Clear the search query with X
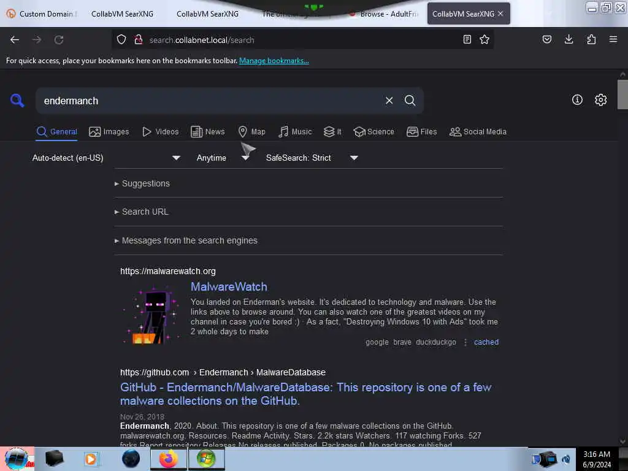 [389, 101]
